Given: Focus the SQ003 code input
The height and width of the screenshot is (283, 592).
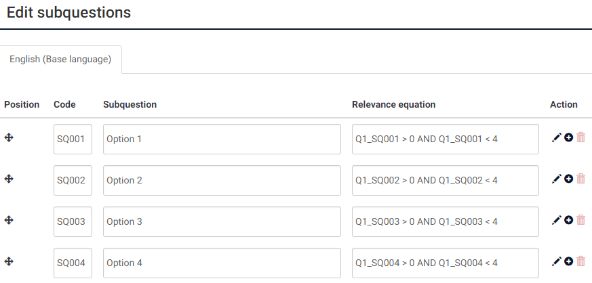Looking at the screenshot, I should pos(73,222).
